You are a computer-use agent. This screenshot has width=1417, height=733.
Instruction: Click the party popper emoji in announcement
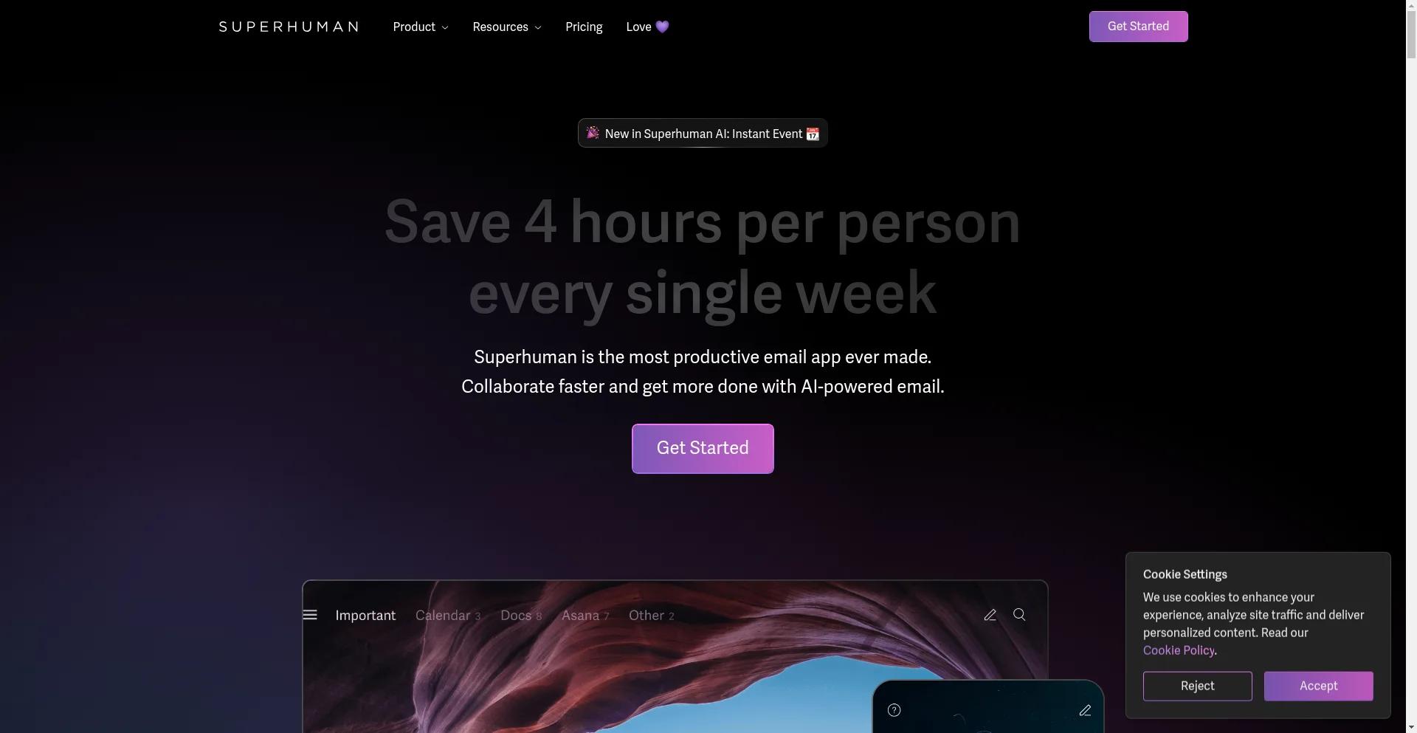(x=593, y=133)
